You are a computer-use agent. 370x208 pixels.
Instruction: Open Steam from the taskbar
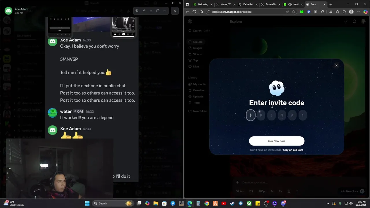coord(232,203)
